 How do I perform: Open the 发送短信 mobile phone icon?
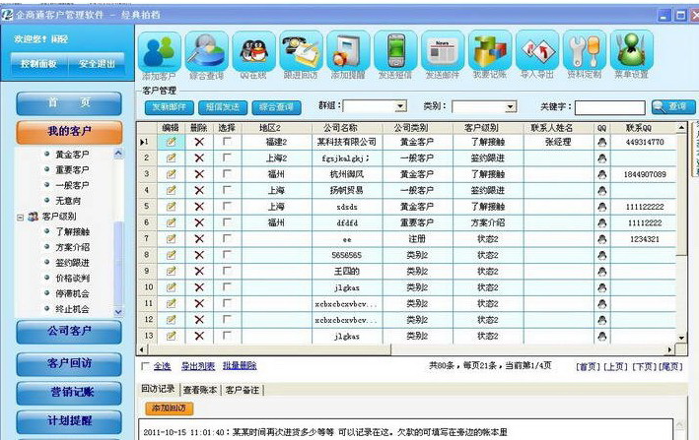(x=395, y=52)
